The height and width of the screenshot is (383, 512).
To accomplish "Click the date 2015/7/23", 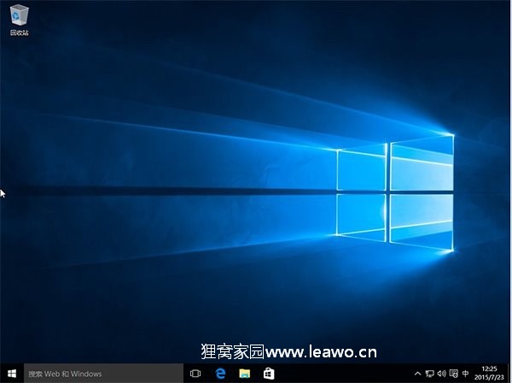I will coord(489,377).
